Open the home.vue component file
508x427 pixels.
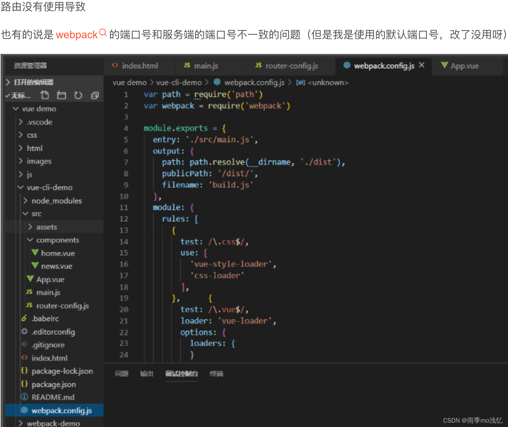(57, 253)
